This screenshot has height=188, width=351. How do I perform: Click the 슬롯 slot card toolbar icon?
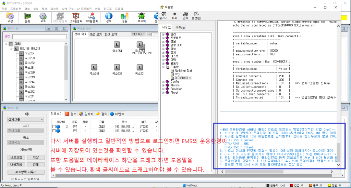pos(27,17)
